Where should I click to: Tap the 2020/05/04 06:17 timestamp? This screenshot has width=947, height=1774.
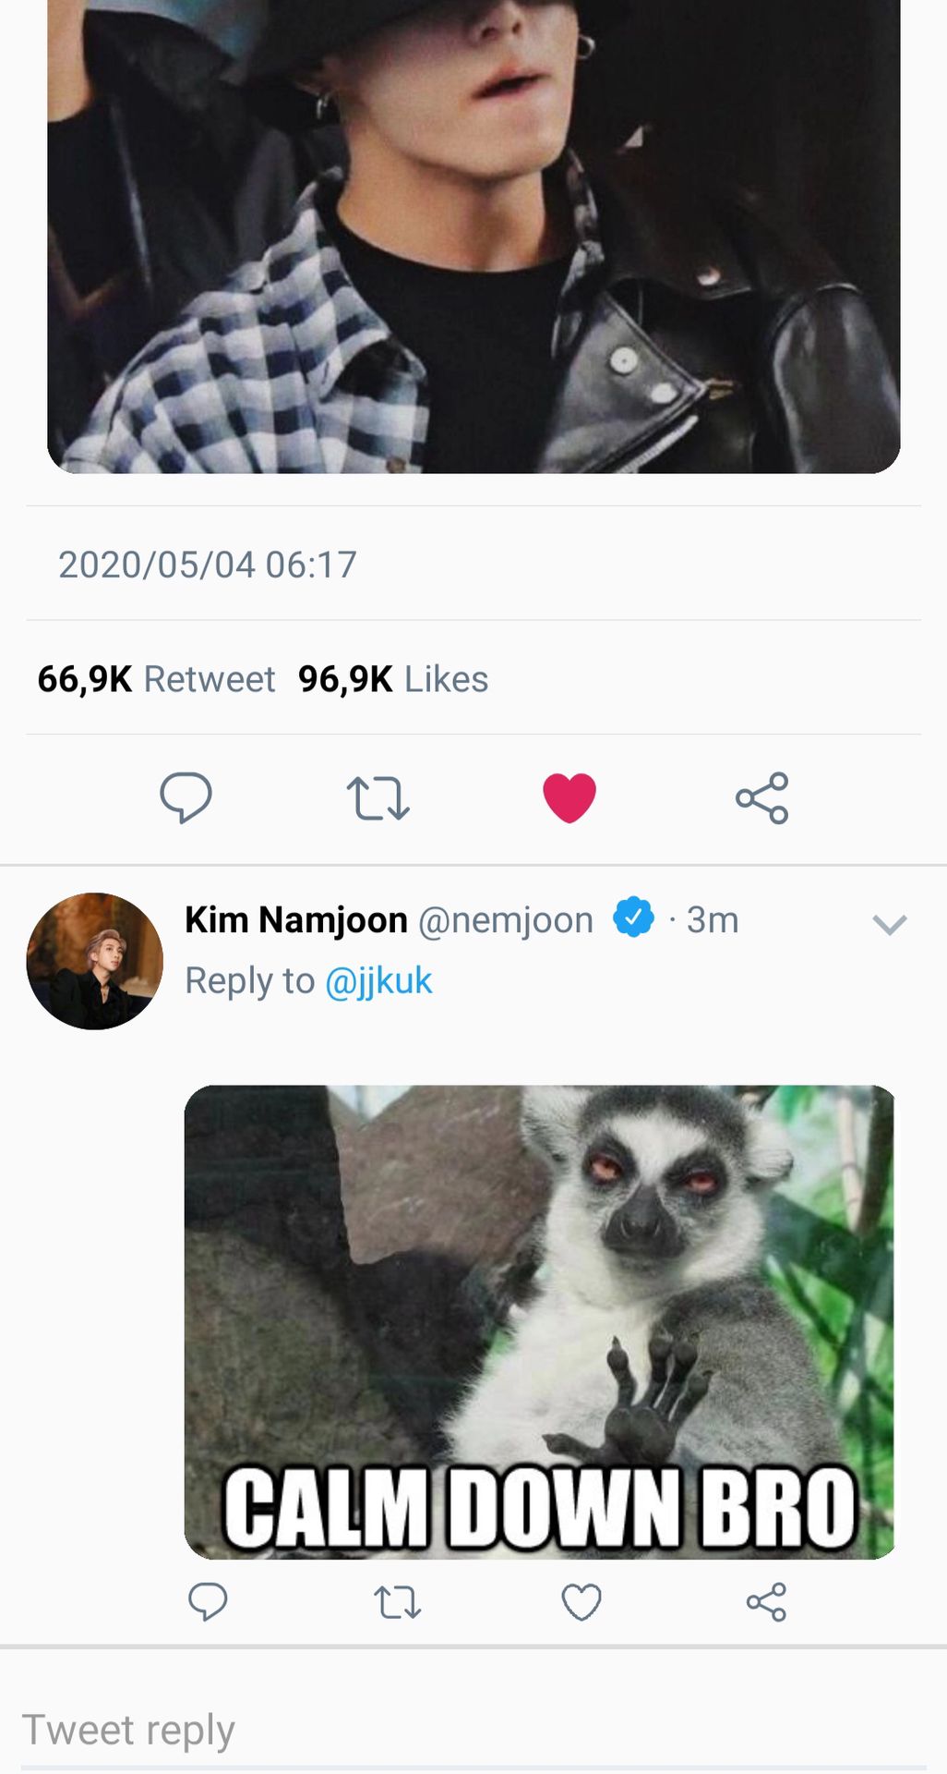208,565
